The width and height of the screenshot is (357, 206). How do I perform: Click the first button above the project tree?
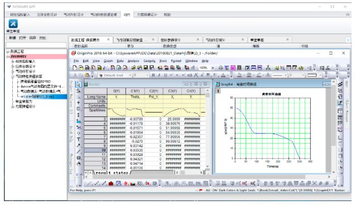click(12, 38)
